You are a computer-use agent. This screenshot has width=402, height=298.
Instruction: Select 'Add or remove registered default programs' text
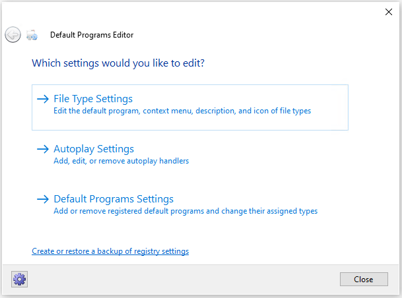pos(185,211)
